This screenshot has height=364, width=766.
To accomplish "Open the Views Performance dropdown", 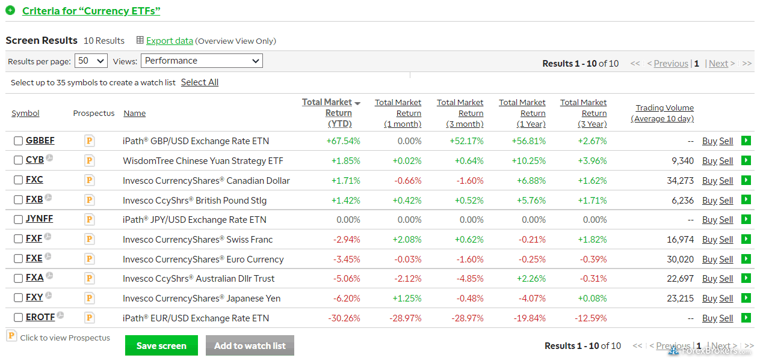I will pyautogui.click(x=202, y=61).
